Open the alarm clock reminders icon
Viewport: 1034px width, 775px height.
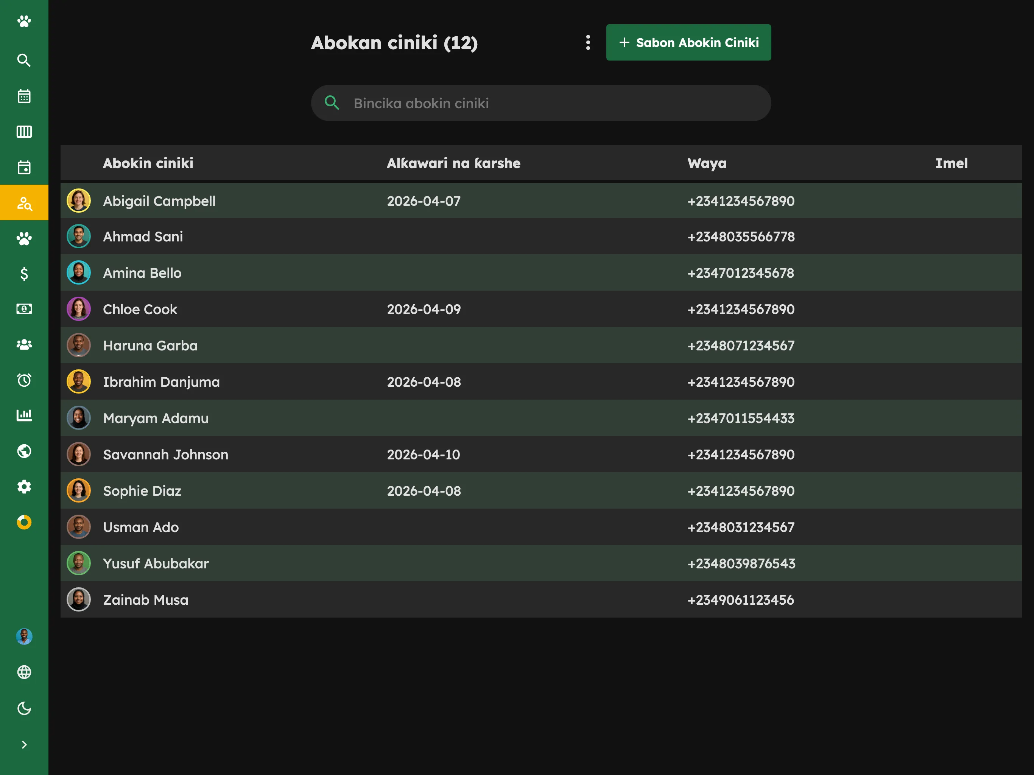coord(24,380)
